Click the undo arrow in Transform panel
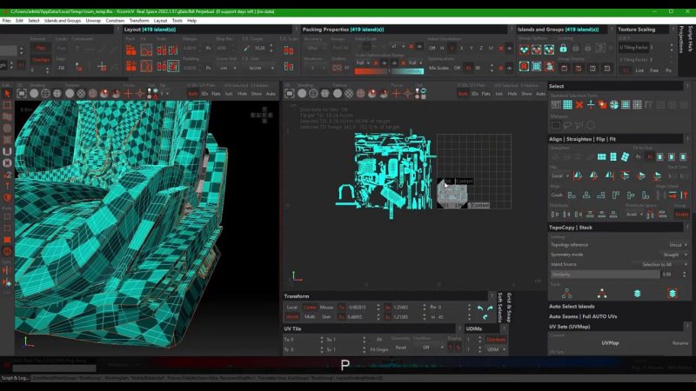 tap(479, 308)
